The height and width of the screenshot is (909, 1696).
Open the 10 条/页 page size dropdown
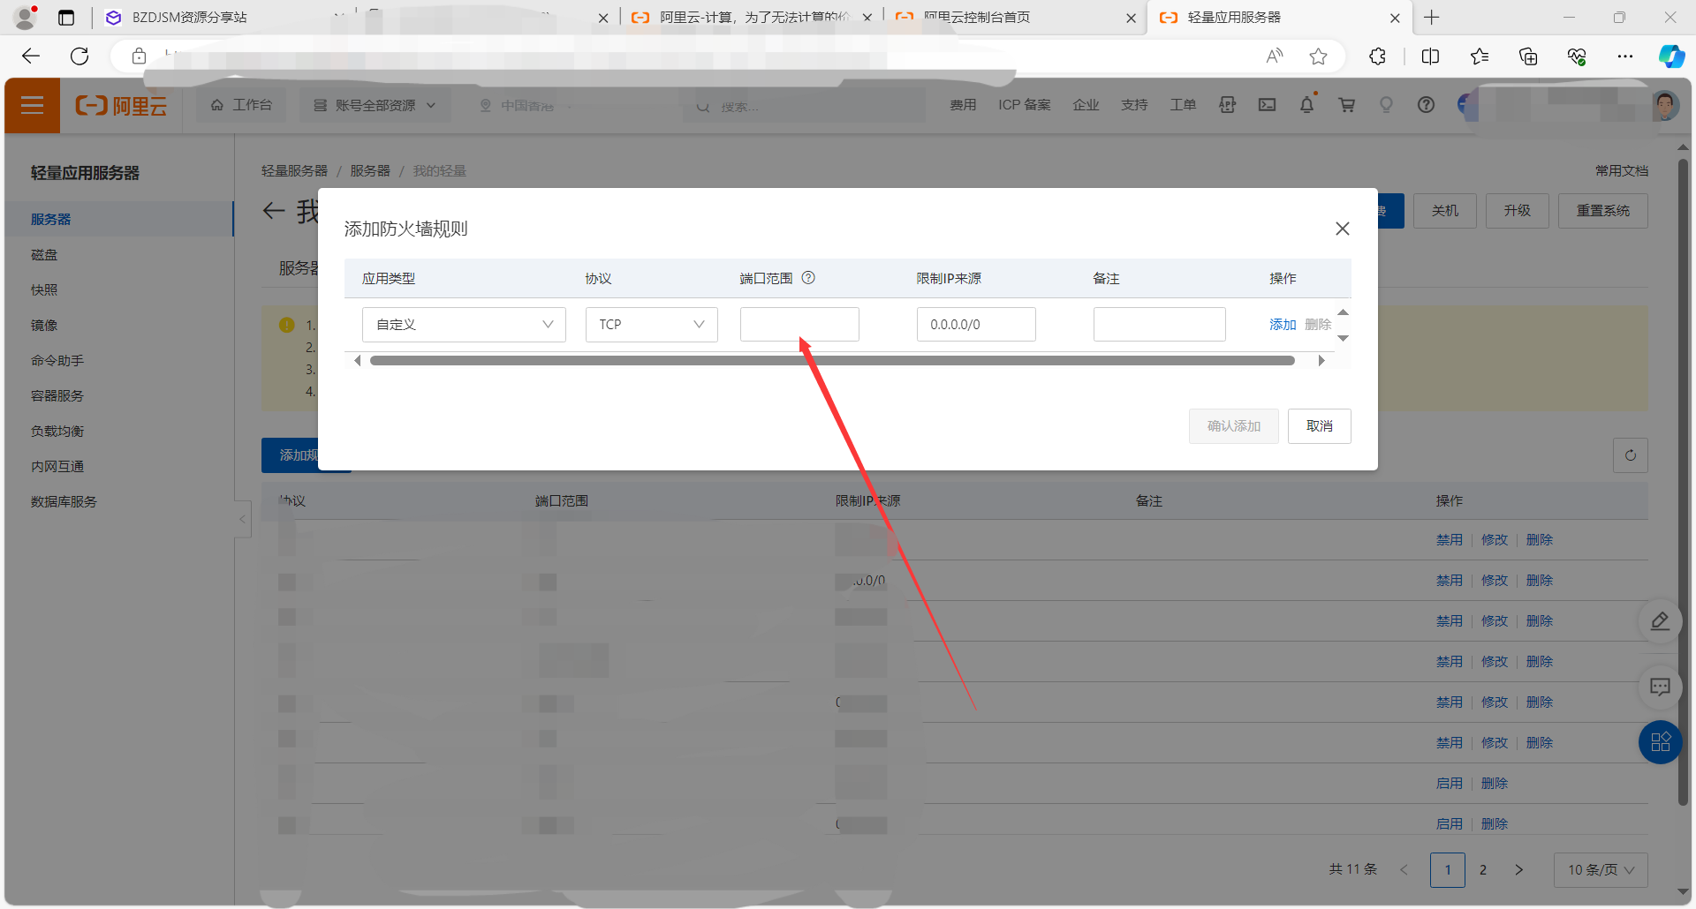click(1601, 870)
